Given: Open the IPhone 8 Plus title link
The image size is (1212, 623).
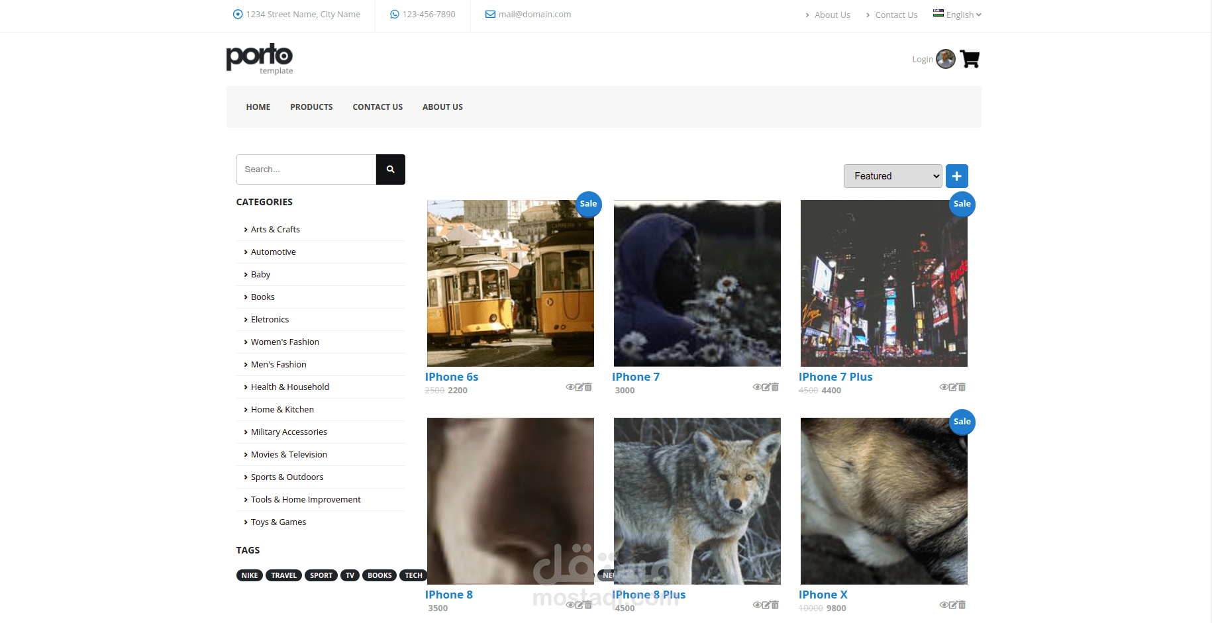Looking at the screenshot, I should (x=649, y=595).
